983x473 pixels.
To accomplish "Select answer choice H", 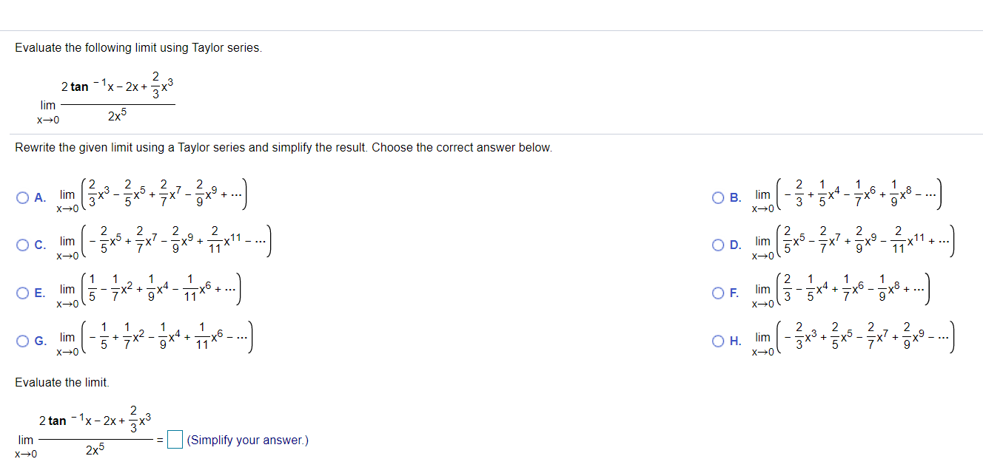I will (718, 340).
